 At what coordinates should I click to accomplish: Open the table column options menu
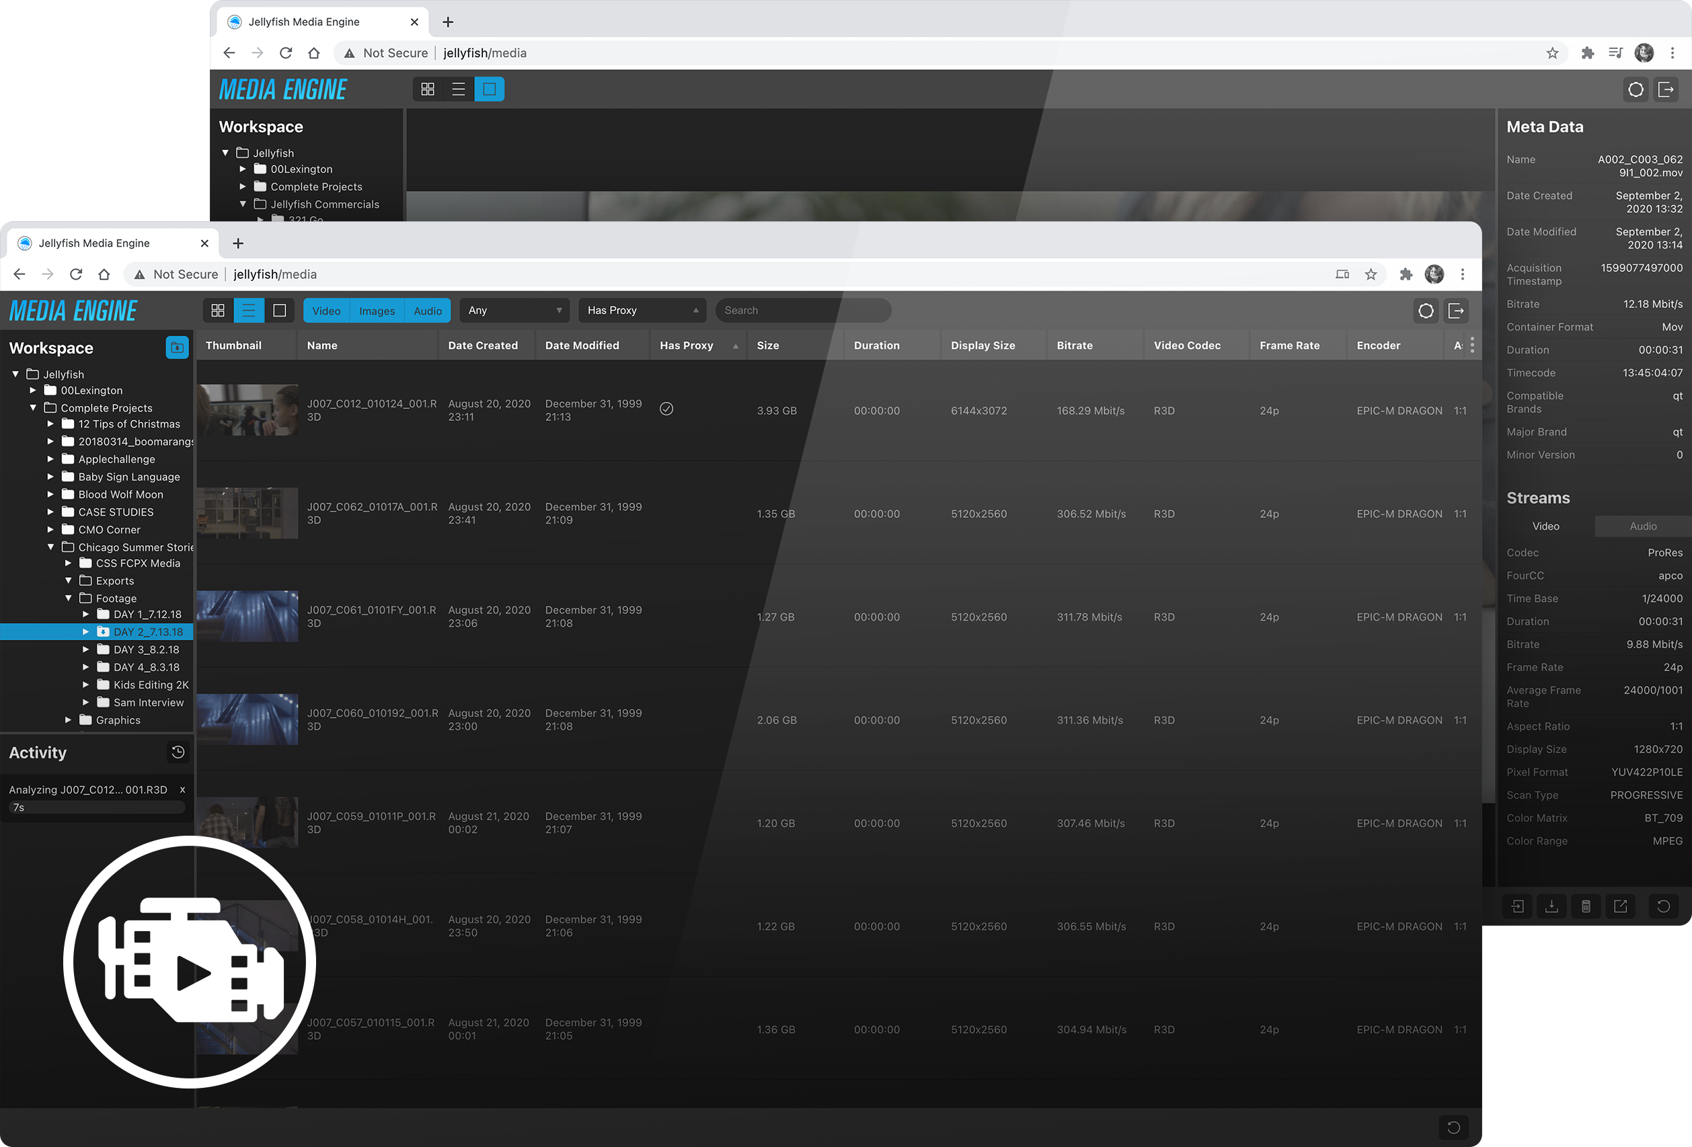(x=1472, y=345)
